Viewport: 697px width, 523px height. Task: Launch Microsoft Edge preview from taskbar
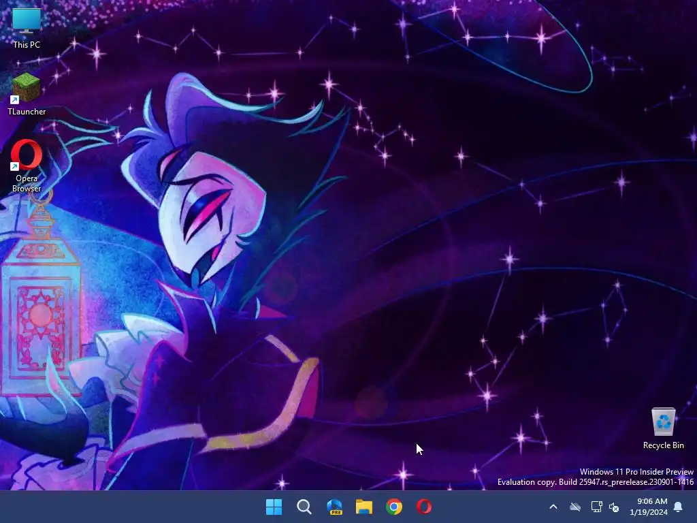pyautogui.click(x=334, y=507)
